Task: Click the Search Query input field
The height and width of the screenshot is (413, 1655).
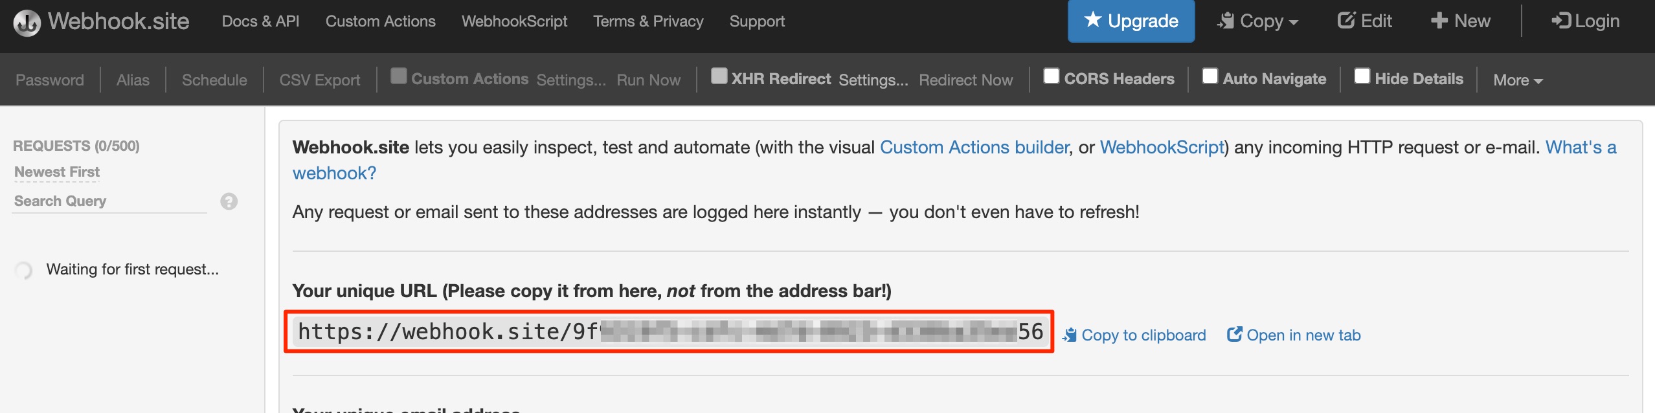Action: click(x=109, y=201)
